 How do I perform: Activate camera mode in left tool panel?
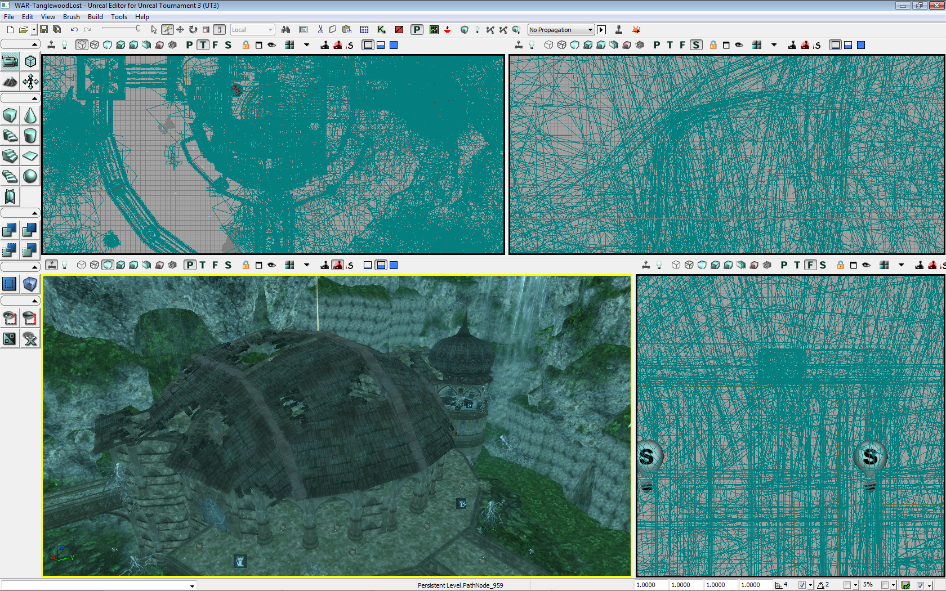[x=10, y=62]
